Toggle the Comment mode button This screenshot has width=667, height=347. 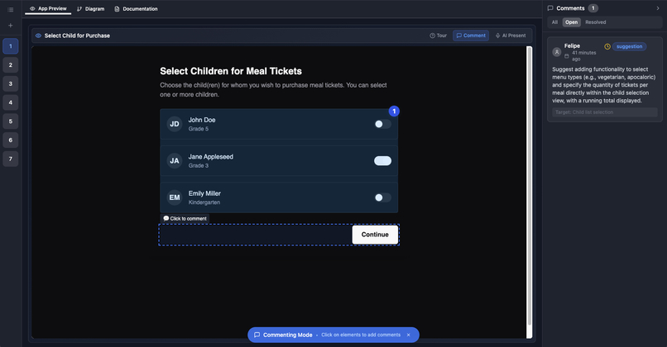471,36
